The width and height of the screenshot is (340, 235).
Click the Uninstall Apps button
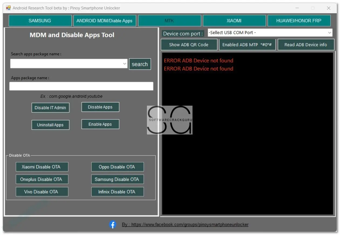50,125
